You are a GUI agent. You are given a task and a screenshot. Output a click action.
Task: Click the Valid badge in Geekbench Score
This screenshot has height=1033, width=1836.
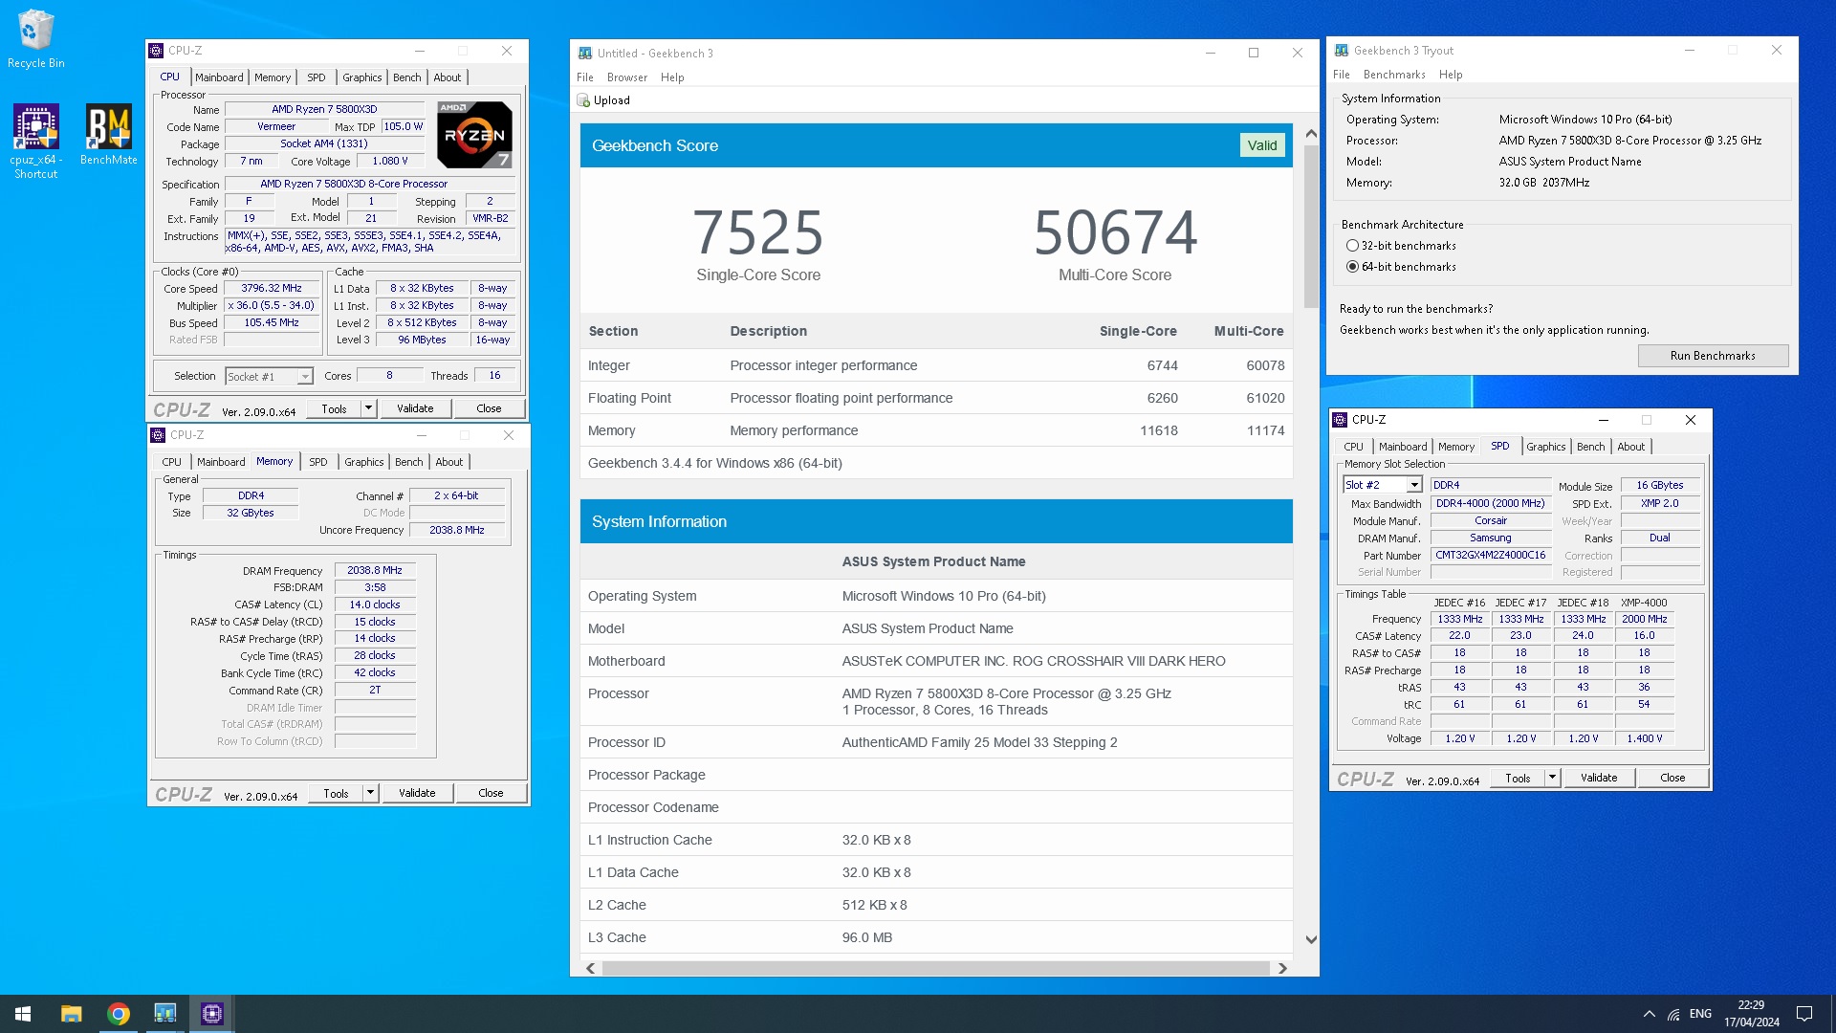click(x=1262, y=145)
